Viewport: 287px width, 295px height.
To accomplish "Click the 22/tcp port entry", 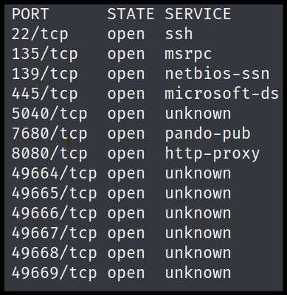I will coord(40,34).
